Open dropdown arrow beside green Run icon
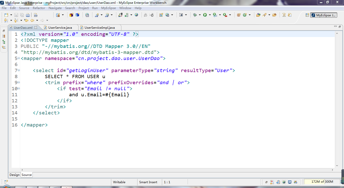Viewport: 344px width, 188px height. tap(210, 15)
